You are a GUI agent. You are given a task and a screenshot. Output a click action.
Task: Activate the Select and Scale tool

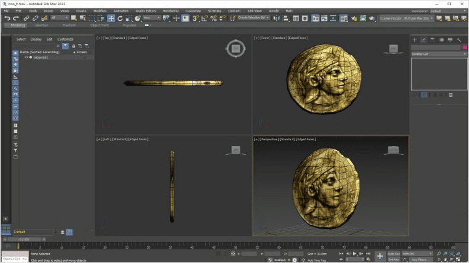(128, 18)
